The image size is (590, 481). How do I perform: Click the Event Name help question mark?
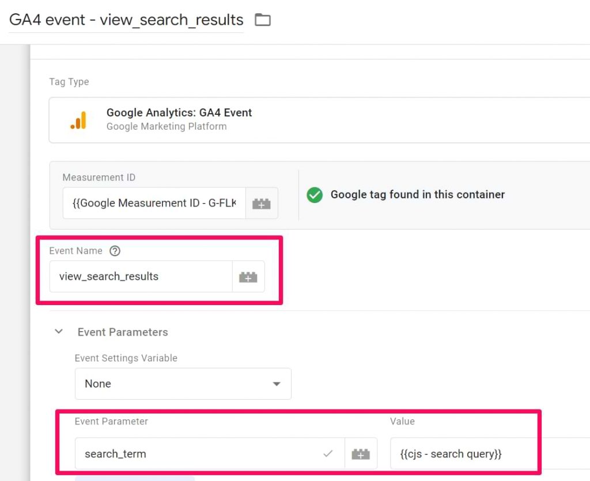115,250
